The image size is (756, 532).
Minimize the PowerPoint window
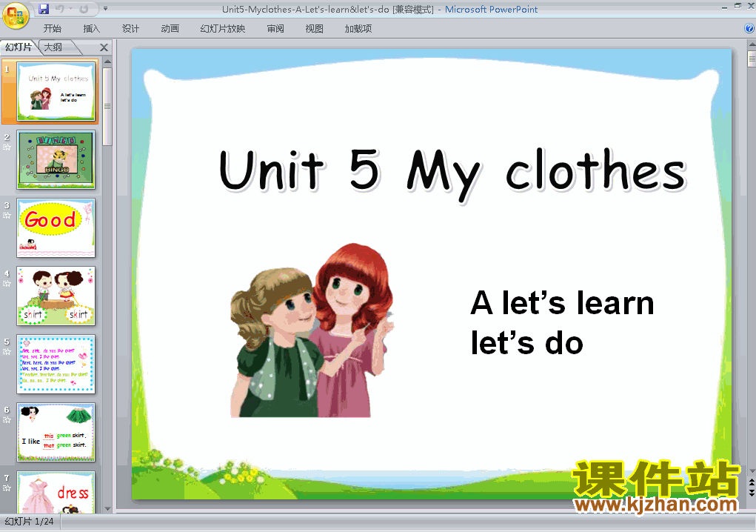pyautogui.click(x=725, y=7)
